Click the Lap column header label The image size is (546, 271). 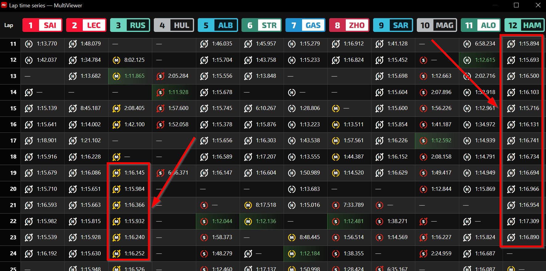coord(9,25)
